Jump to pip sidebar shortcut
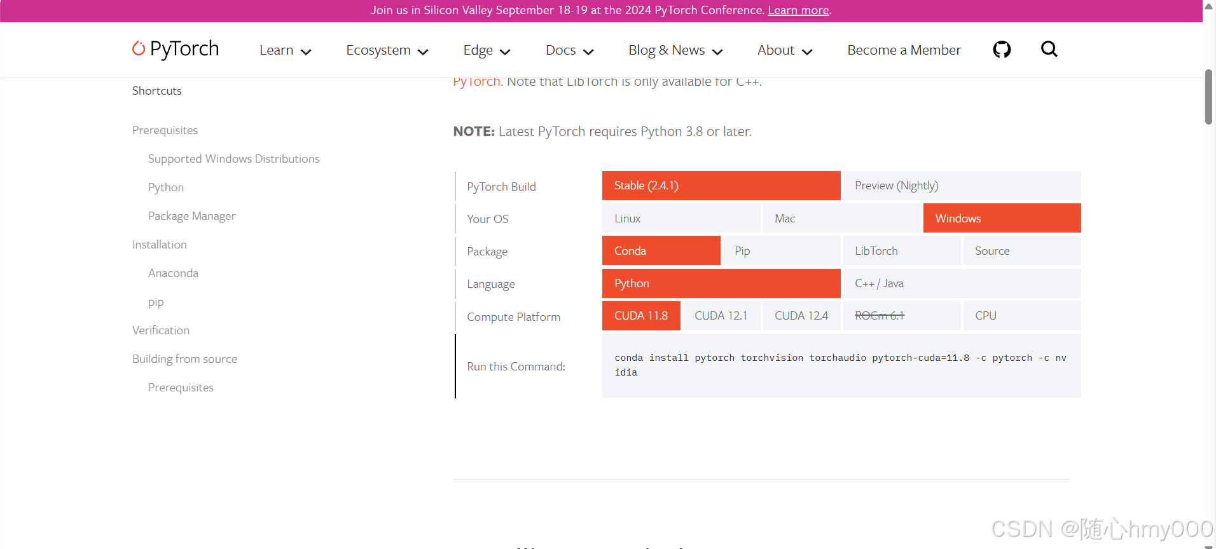The width and height of the screenshot is (1216, 549). click(x=156, y=302)
